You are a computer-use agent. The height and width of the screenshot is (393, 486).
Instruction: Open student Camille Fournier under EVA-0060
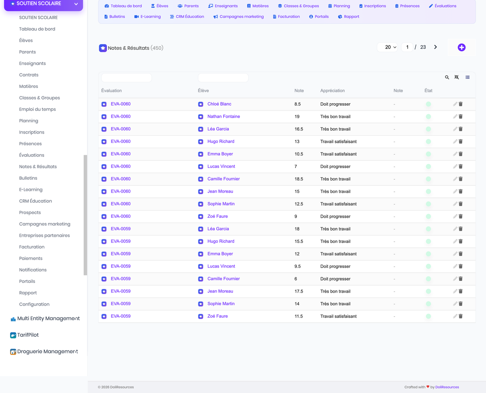224,179
